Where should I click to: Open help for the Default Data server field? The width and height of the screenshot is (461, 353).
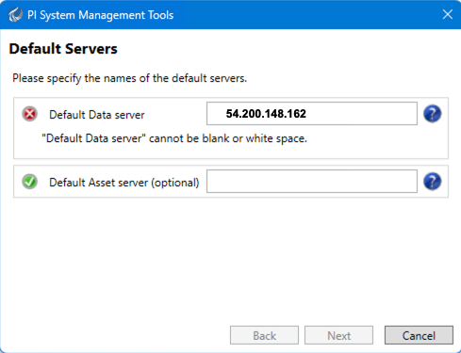click(433, 114)
